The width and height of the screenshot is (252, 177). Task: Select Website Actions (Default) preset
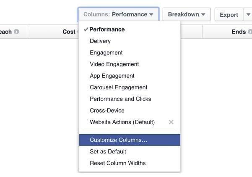tap(122, 122)
